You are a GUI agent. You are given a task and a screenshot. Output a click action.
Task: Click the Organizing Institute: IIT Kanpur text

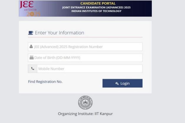point(85,114)
